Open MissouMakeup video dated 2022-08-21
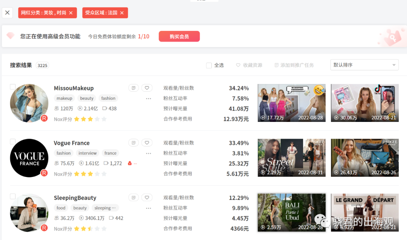The height and width of the screenshot is (240, 407). pyautogui.click(x=365, y=103)
